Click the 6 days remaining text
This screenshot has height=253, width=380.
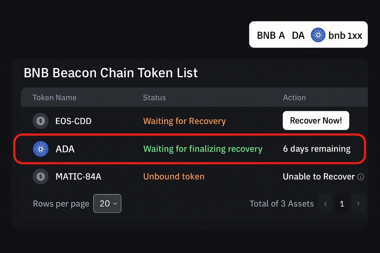(x=317, y=149)
